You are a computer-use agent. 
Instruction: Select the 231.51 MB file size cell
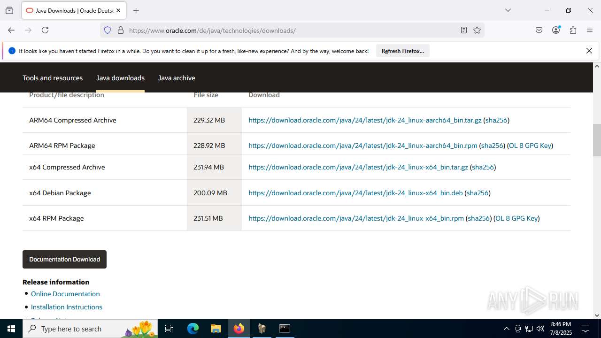pyautogui.click(x=214, y=218)
